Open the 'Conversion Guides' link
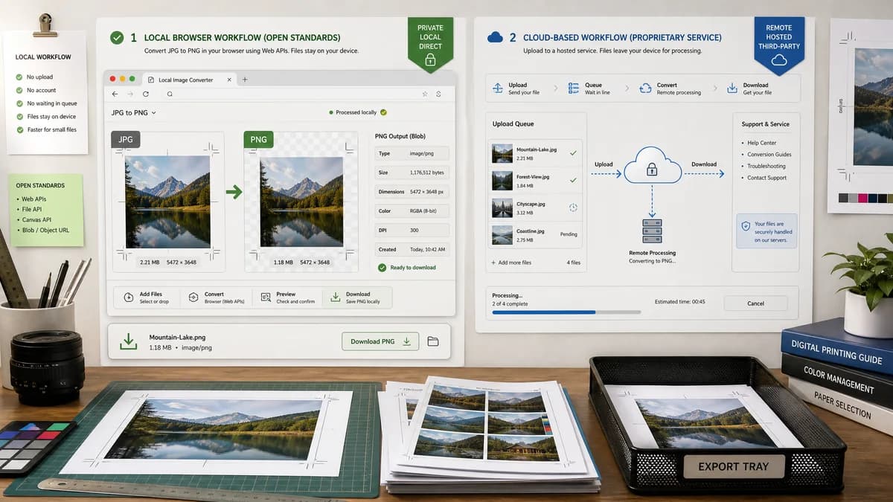Screen dimensions: 893x502 point(769,155)
